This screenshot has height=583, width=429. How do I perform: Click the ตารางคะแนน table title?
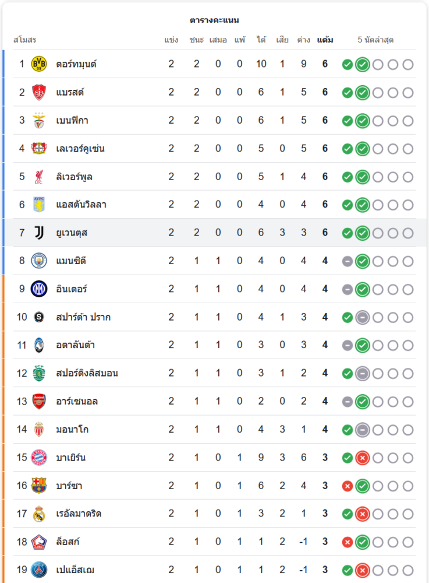214,20
